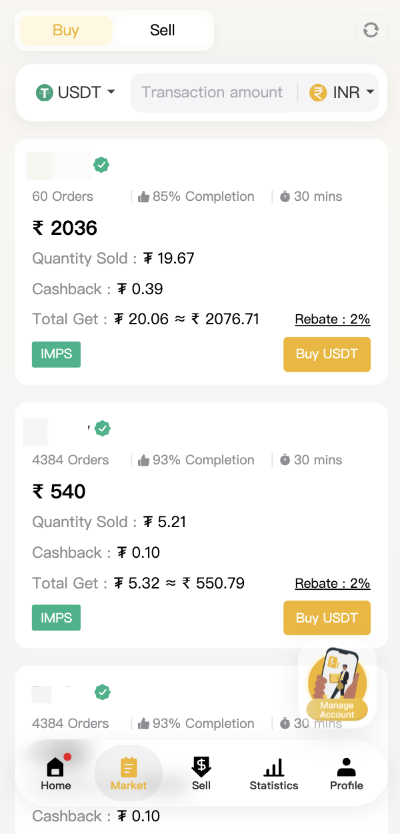
Task: Click the green verified badge on first seller
Action: pos(101,165)
